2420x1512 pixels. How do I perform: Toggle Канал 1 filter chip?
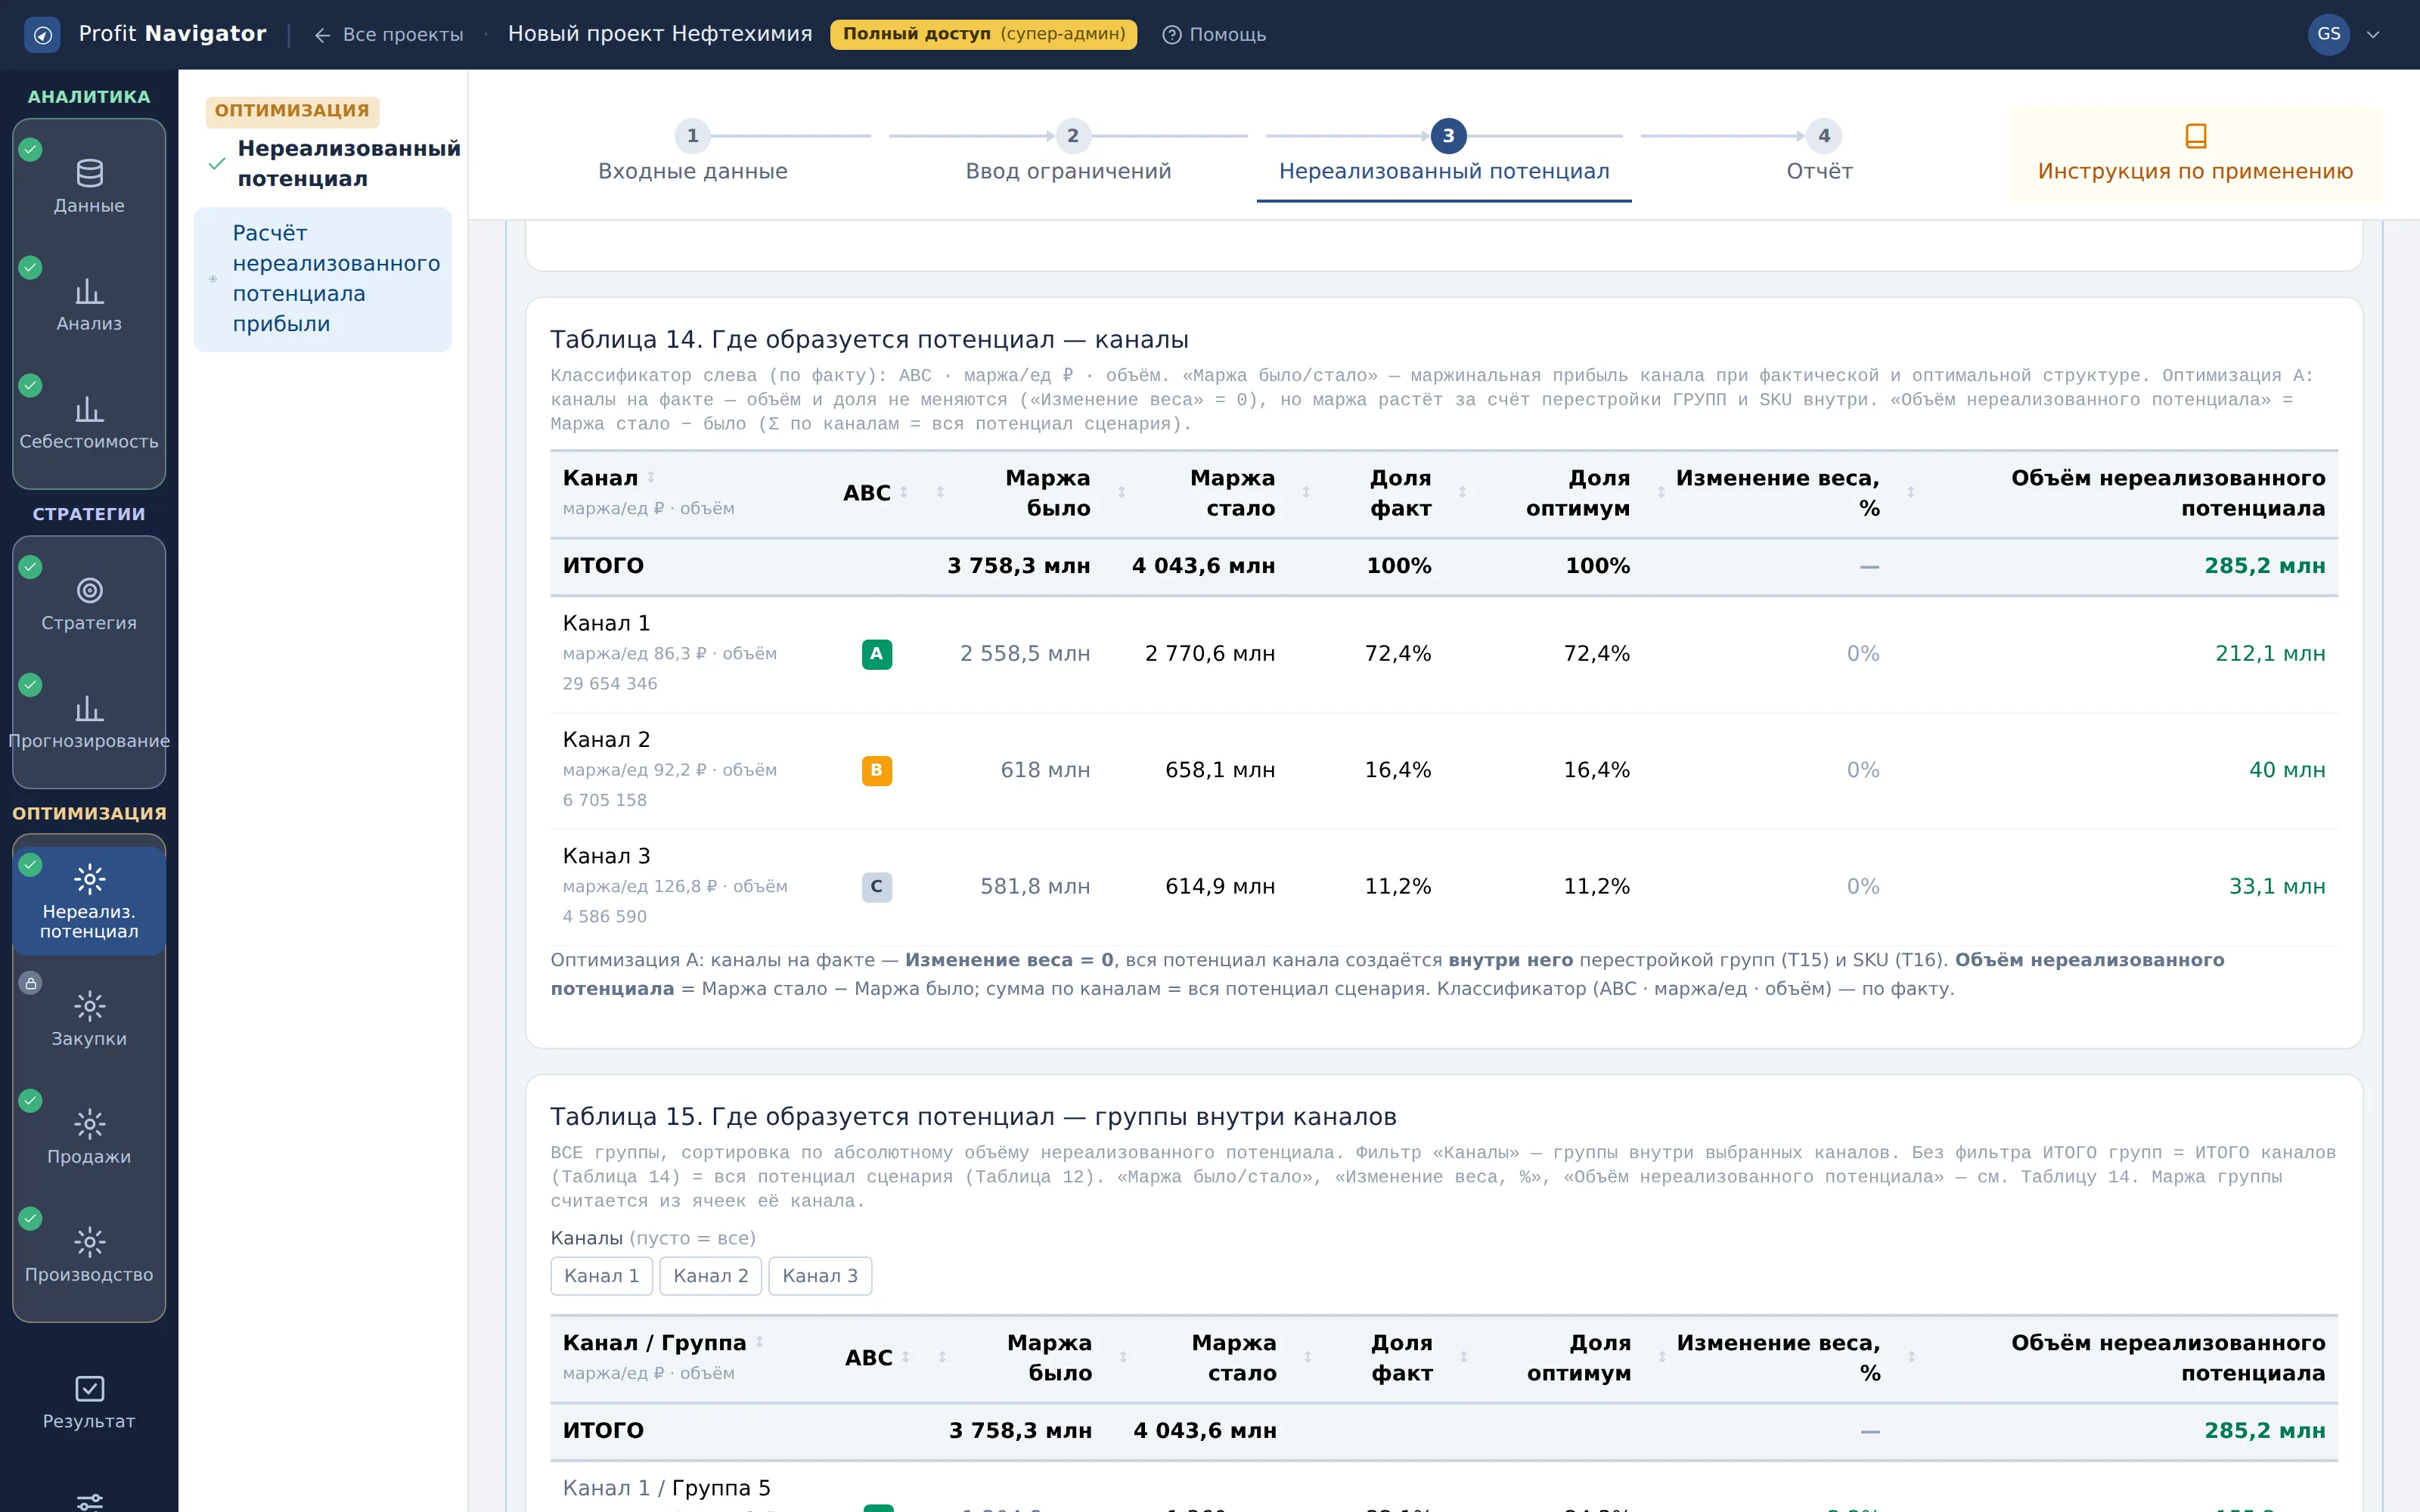[x=601, y=1276]
